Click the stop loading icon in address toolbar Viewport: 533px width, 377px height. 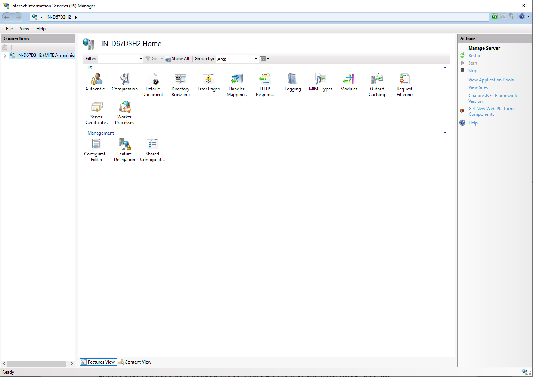[x=503, y=17]
